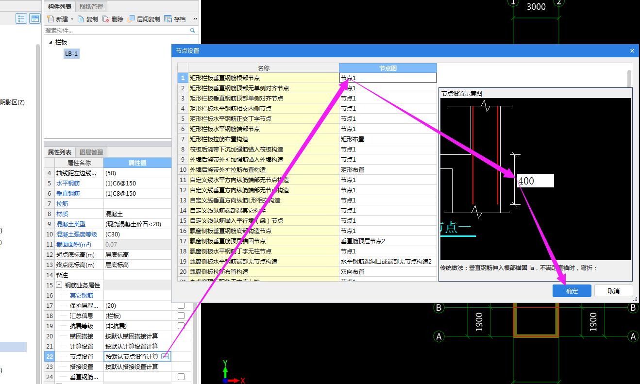Select row number 10 in node table
Screen dimensions: 640x384
183,170
